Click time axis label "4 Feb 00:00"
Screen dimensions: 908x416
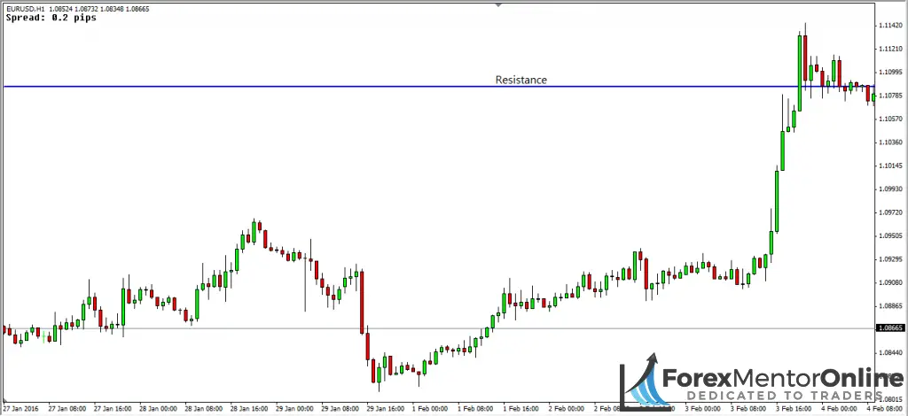tap(841, 409)
